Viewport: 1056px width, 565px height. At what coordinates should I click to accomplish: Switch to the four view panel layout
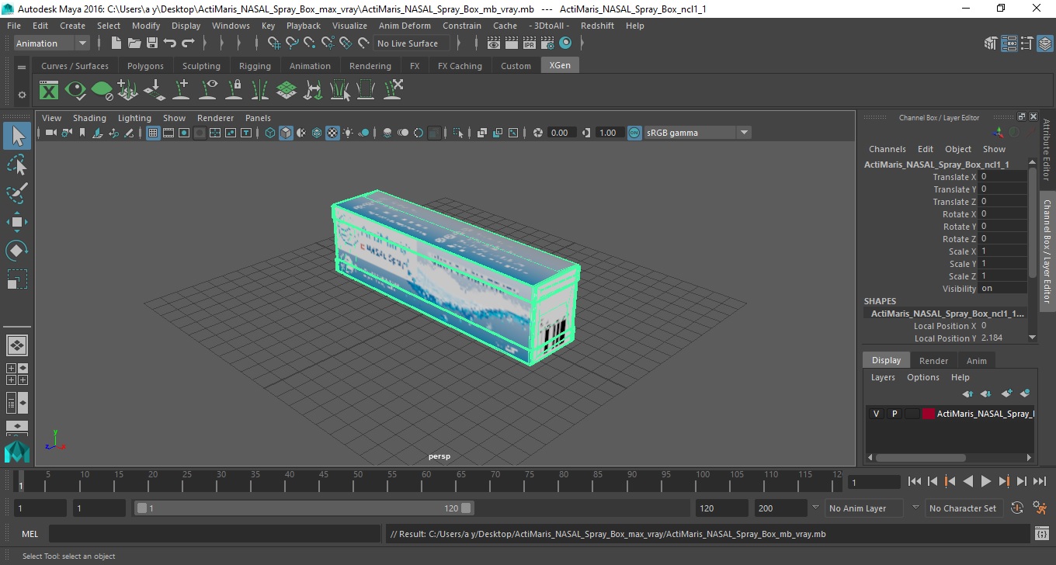[17, 374]
